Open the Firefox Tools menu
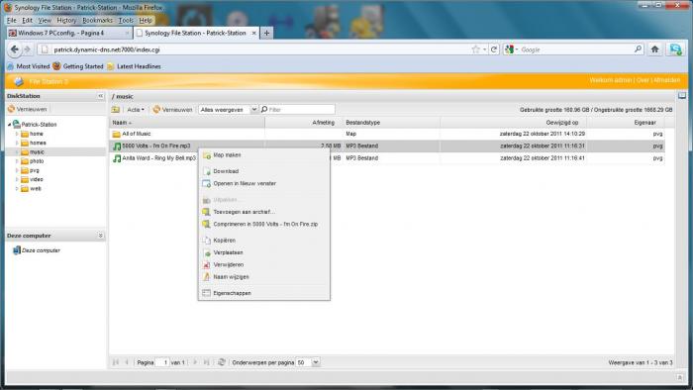Image resolution: width=693 pixels, height=390 pixels. [x=126, y=21]
